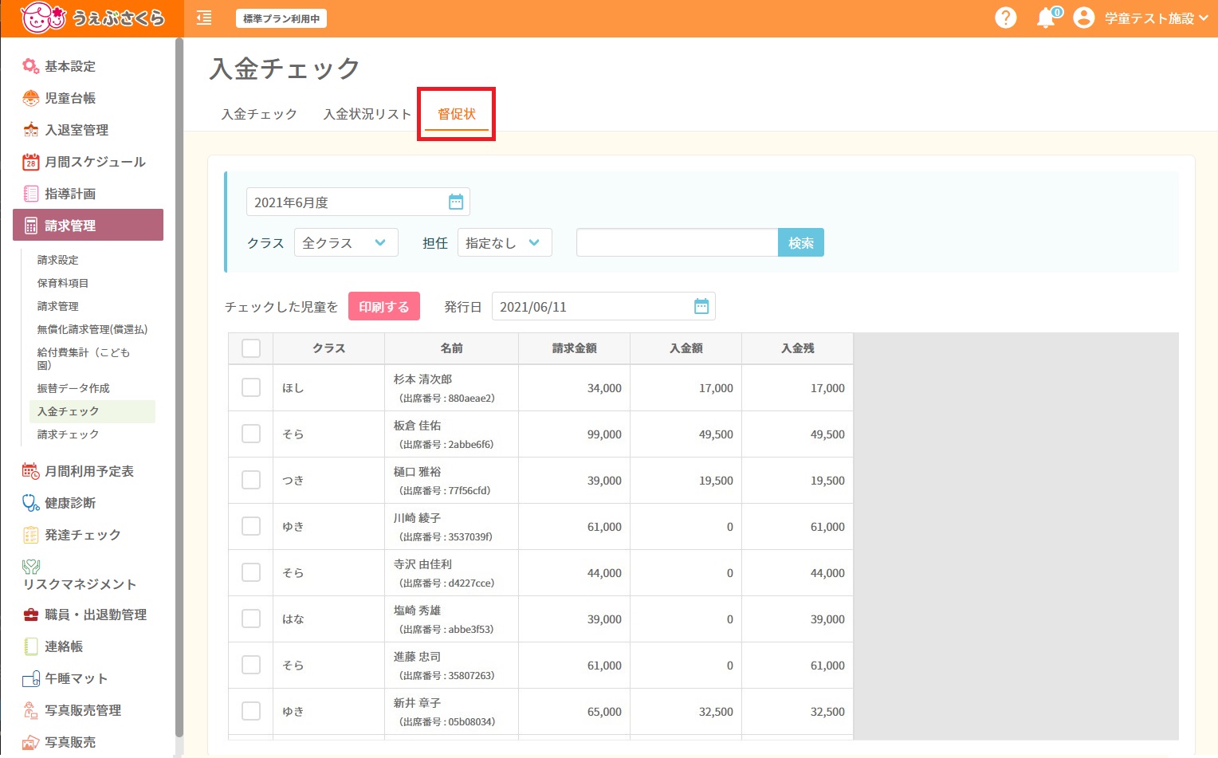Open the help question mark icon

(x=1006, y=18)
